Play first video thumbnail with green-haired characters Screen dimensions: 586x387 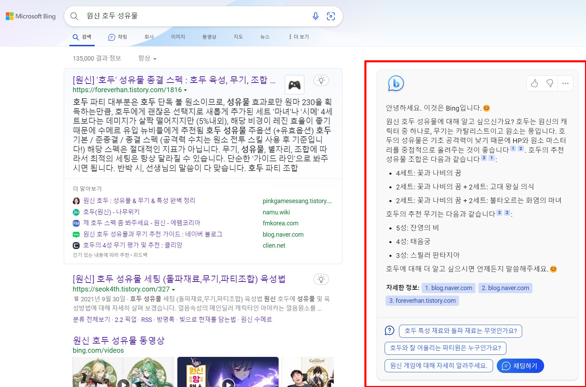click(124, 372)
